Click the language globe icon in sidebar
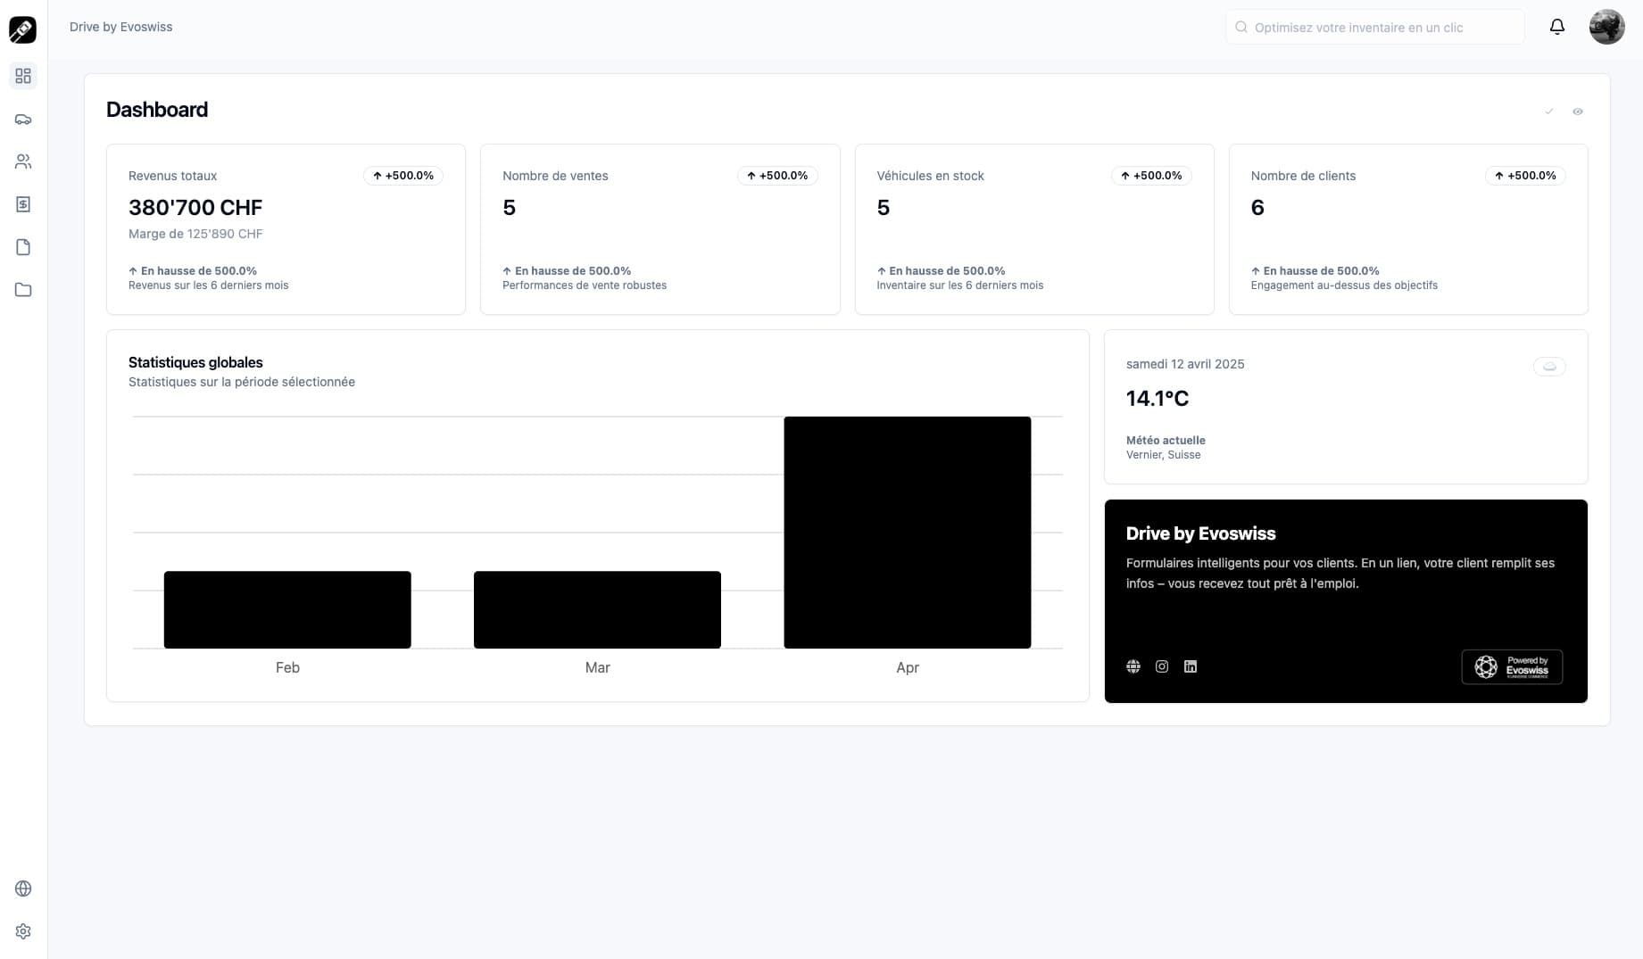This screenshot has height=959, width=1643. pos(23,889)
